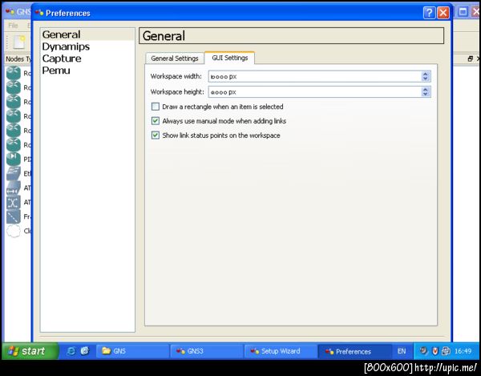Screen dimensions: 481x376
Task: Switch to GNS folder taskbar button
Action: [133, 351]
